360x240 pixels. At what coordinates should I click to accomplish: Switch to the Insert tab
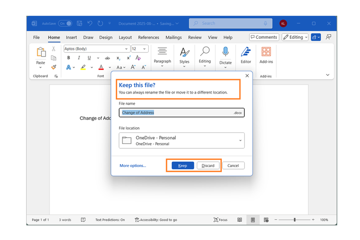tap(72, 37)
